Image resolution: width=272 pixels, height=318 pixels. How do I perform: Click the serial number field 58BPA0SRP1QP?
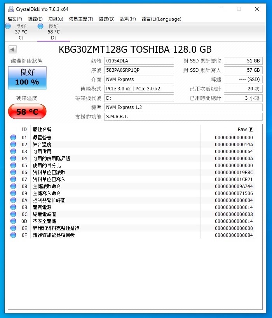coord(139,70)
